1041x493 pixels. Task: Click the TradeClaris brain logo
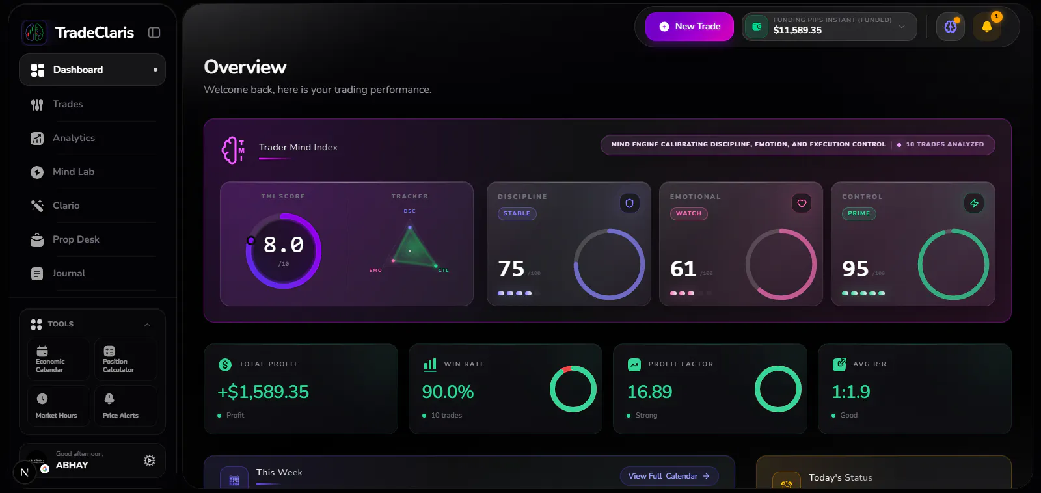pyautogui.click(x=34, y=32)
